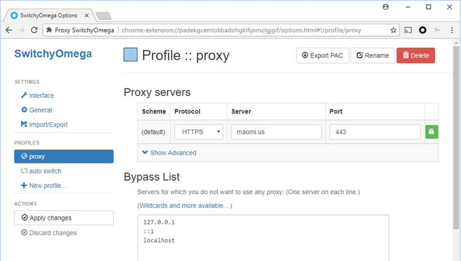Click the SwitchyOmega title link
Image resolution: width=461 pixels, height=261 pixels.
point(53,53)
